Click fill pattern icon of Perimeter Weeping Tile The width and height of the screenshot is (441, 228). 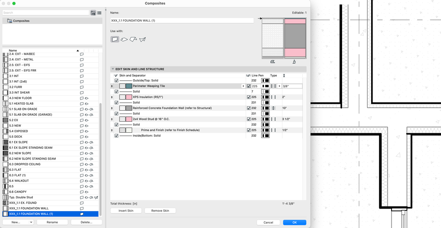(x=122, y=86)
